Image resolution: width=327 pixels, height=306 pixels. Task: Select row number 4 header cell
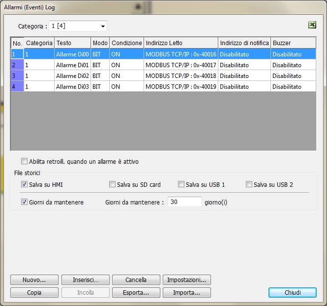[17, 86]
